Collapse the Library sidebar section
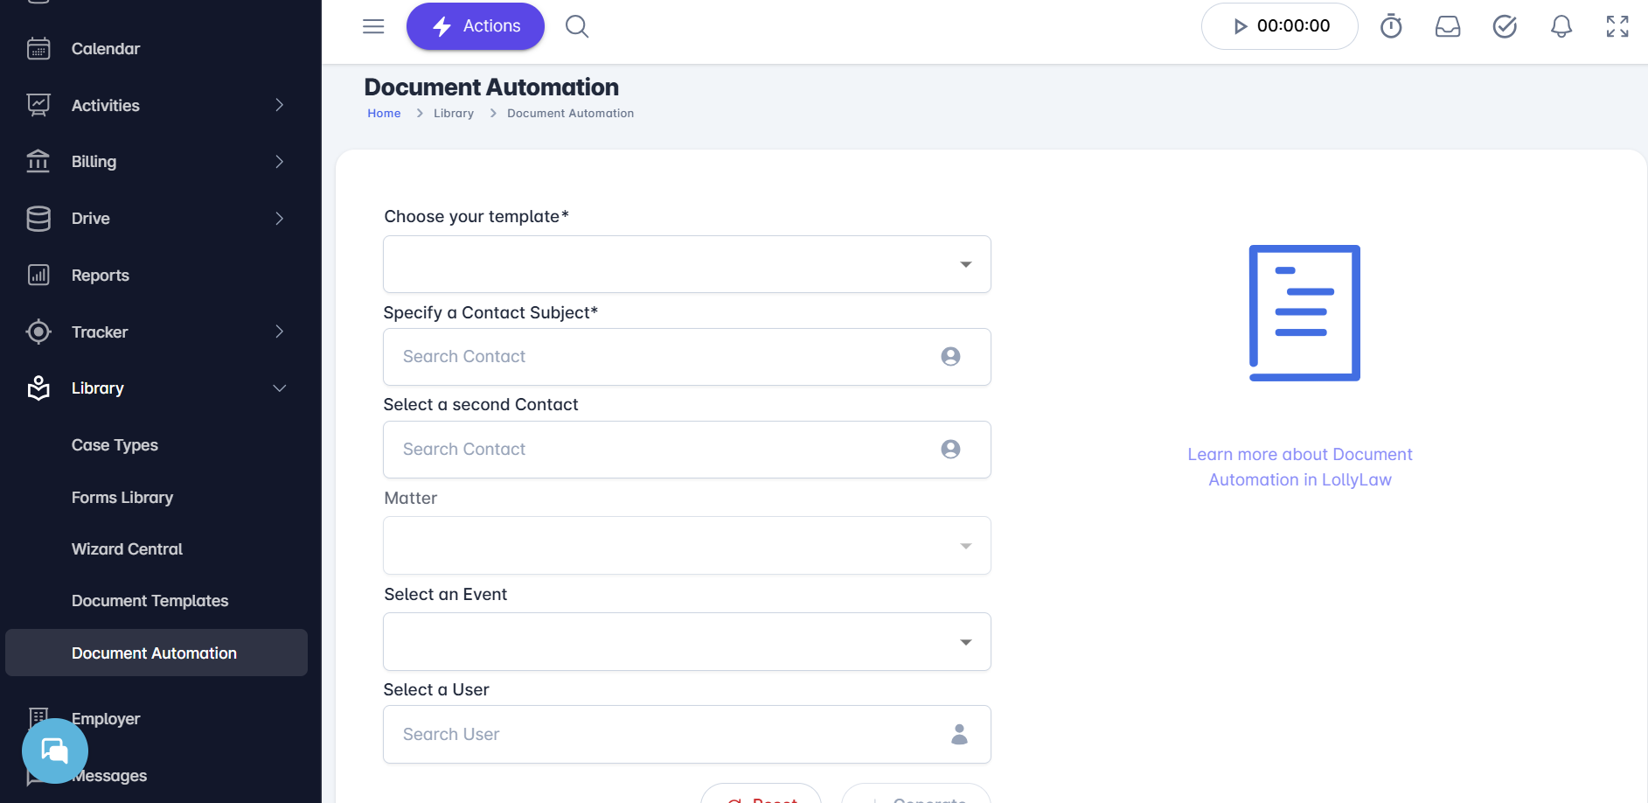The height and width of the screenshot is (803, 1648). 279,388
